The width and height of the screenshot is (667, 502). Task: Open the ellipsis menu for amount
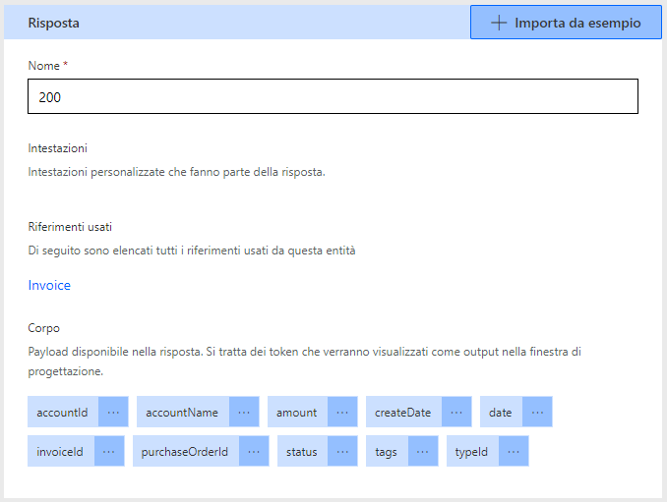[x=342, y=412]
